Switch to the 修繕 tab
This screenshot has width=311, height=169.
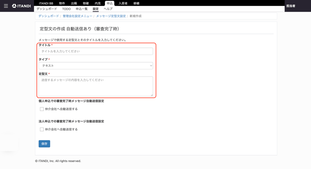click(136, 3)
